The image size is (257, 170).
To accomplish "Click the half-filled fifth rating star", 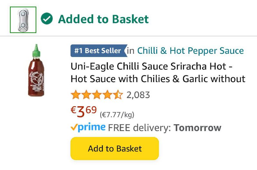I will coord(118,95).
